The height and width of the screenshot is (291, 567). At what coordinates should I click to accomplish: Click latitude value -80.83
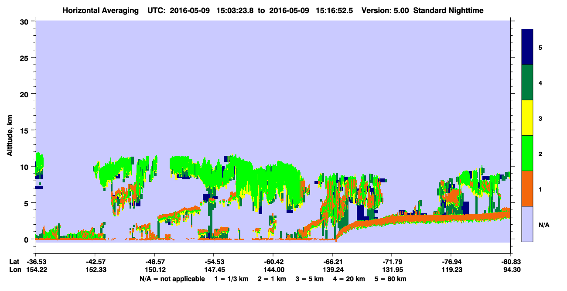point(510,262)
